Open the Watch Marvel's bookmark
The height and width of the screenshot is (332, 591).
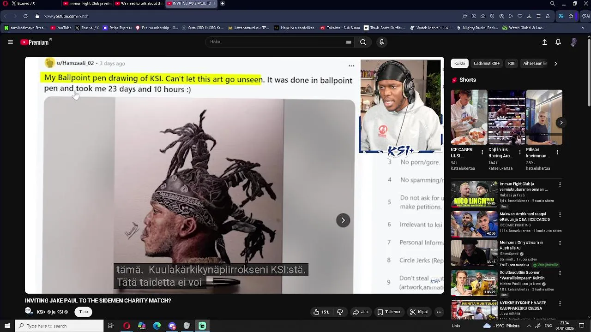pos(431,28)
